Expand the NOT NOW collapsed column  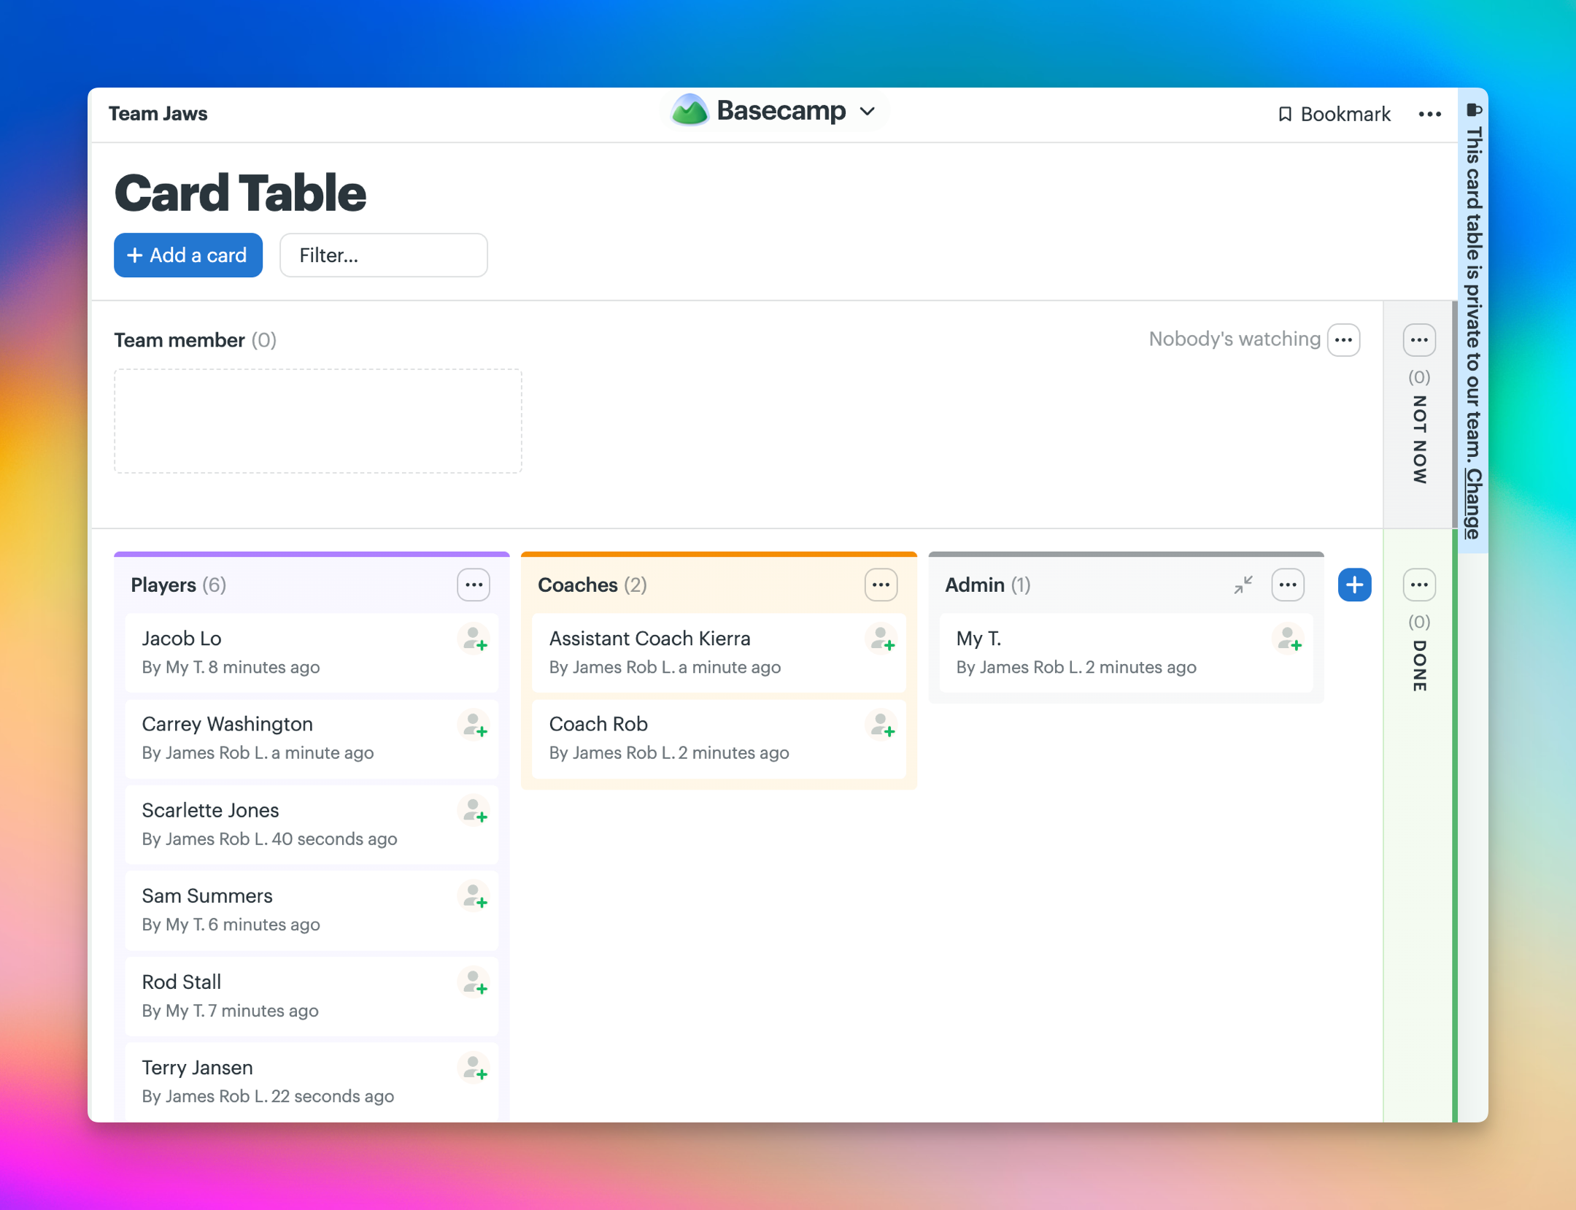click(1419, 439)
